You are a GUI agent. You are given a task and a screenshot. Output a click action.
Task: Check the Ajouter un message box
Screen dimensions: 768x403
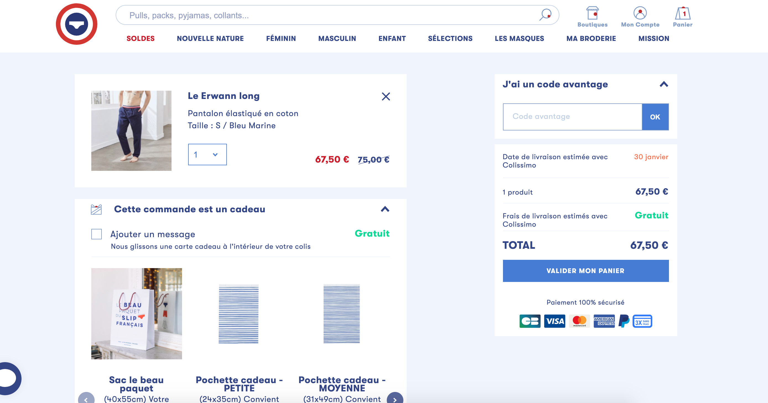(x=97, y=234)
